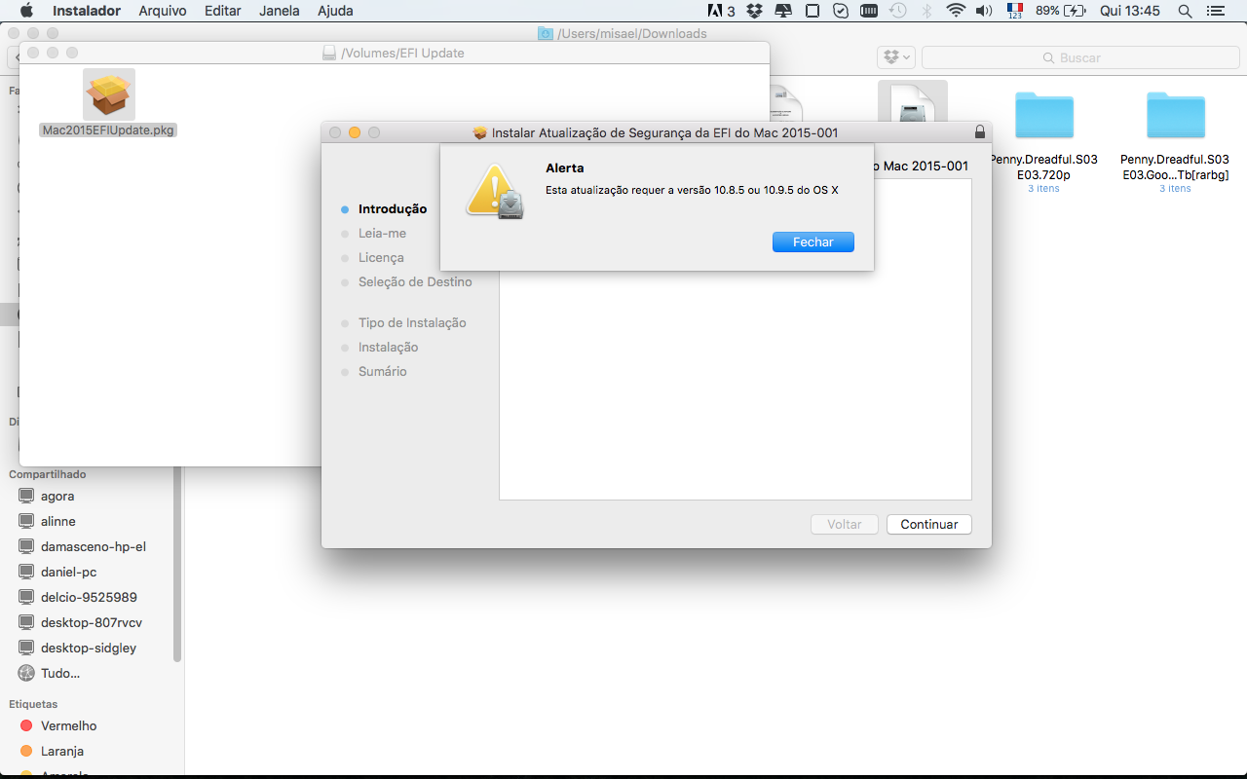Select the Mac2015EFIUpdate.pkg package icon
Screen dimensions: 1247x779
click(x=109, y=94)
